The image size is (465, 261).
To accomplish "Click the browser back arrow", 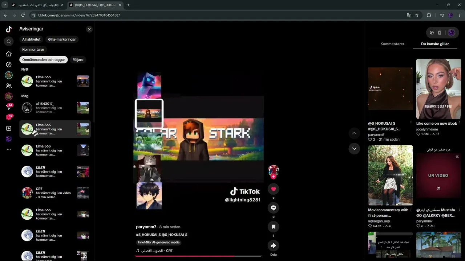I will point(5,15).
